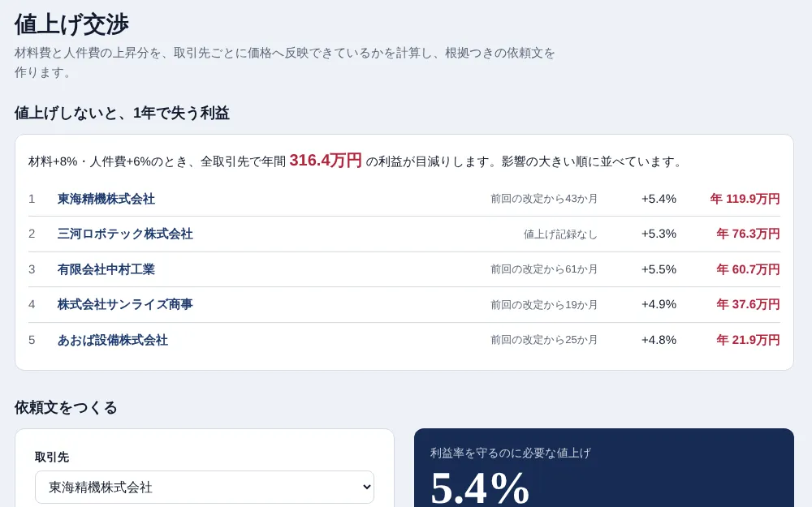Image resolution: width=812 pixels, height=507 pixels.
Task: Click the 前回の改定から25か月 text
Action: (544, 340)
